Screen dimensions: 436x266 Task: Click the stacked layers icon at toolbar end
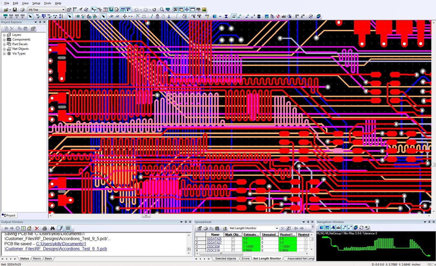tap(318, 16)
